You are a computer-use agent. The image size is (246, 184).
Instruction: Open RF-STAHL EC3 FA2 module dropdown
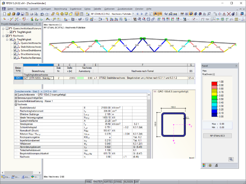click(x=133, y=14)
